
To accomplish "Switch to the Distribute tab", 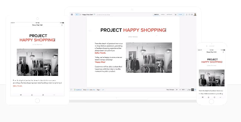I will pyautogui.click(x=169, y=15).
